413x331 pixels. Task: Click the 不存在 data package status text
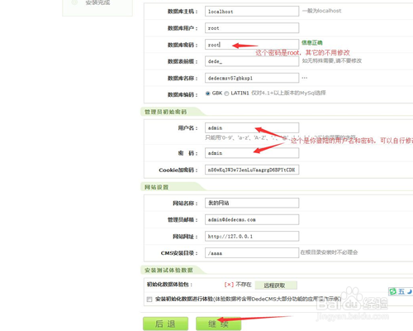[244, 285]
